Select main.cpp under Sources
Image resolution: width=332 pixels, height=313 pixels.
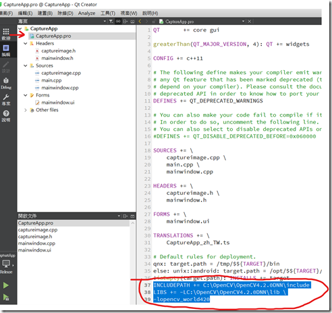point(51,80)
